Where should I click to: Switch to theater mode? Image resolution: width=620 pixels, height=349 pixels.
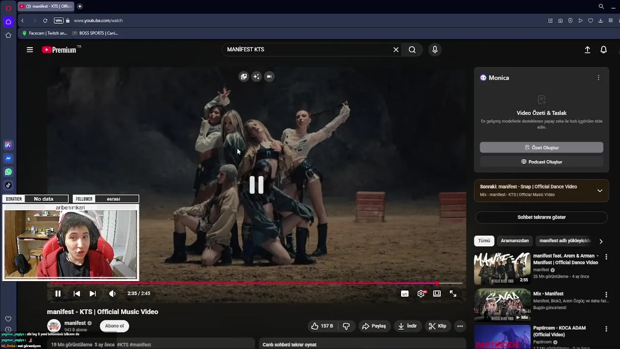click(x=437, y=293)
